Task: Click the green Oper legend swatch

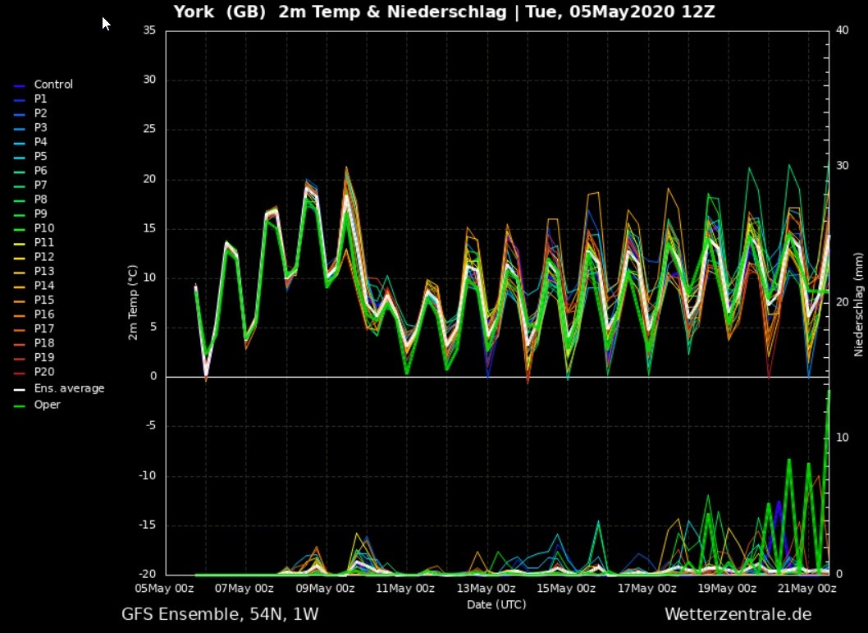Action: pos(20,406)
